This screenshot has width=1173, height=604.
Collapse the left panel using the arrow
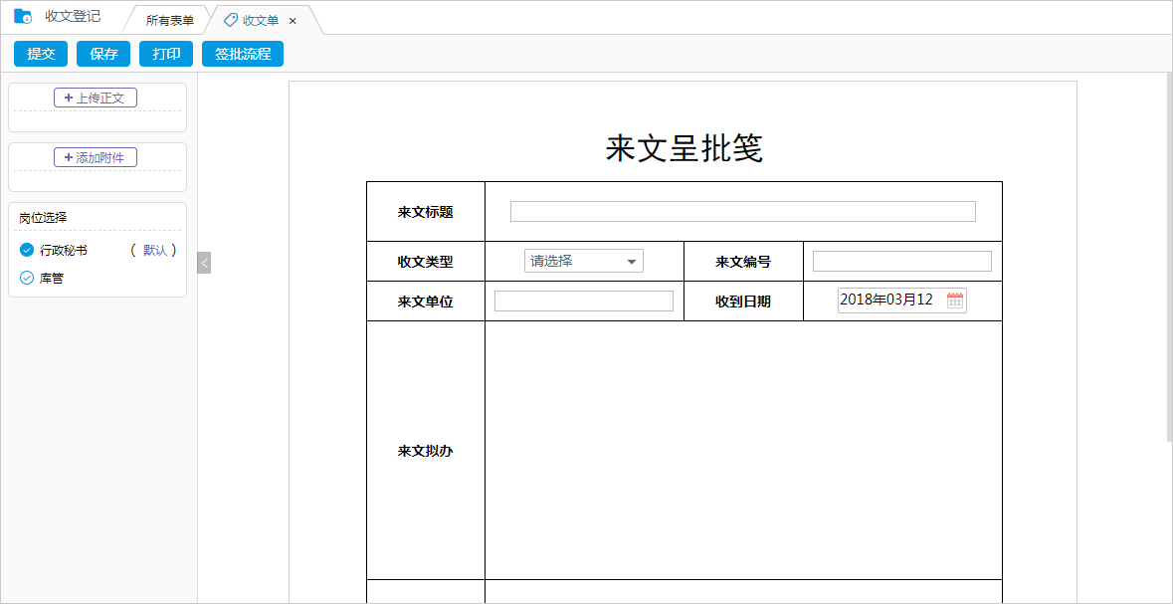[204, 263]
